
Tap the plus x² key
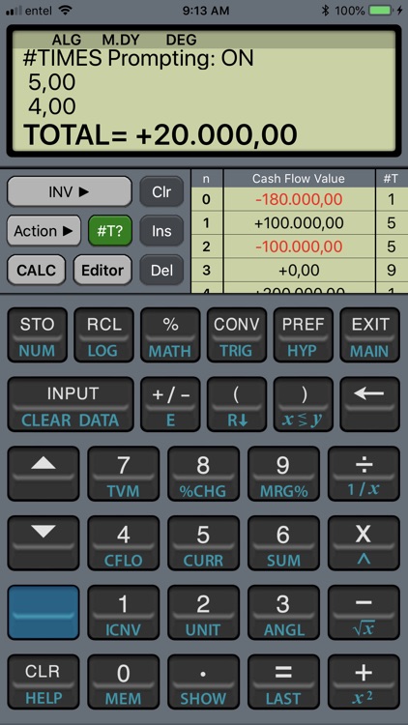point(364,681)
